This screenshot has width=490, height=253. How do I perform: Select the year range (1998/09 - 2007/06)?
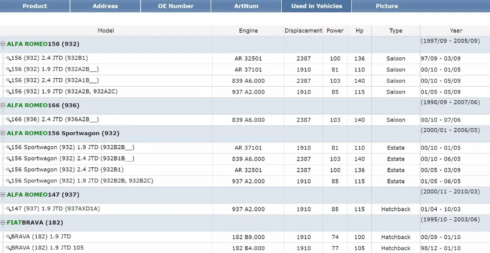point(450,102)
